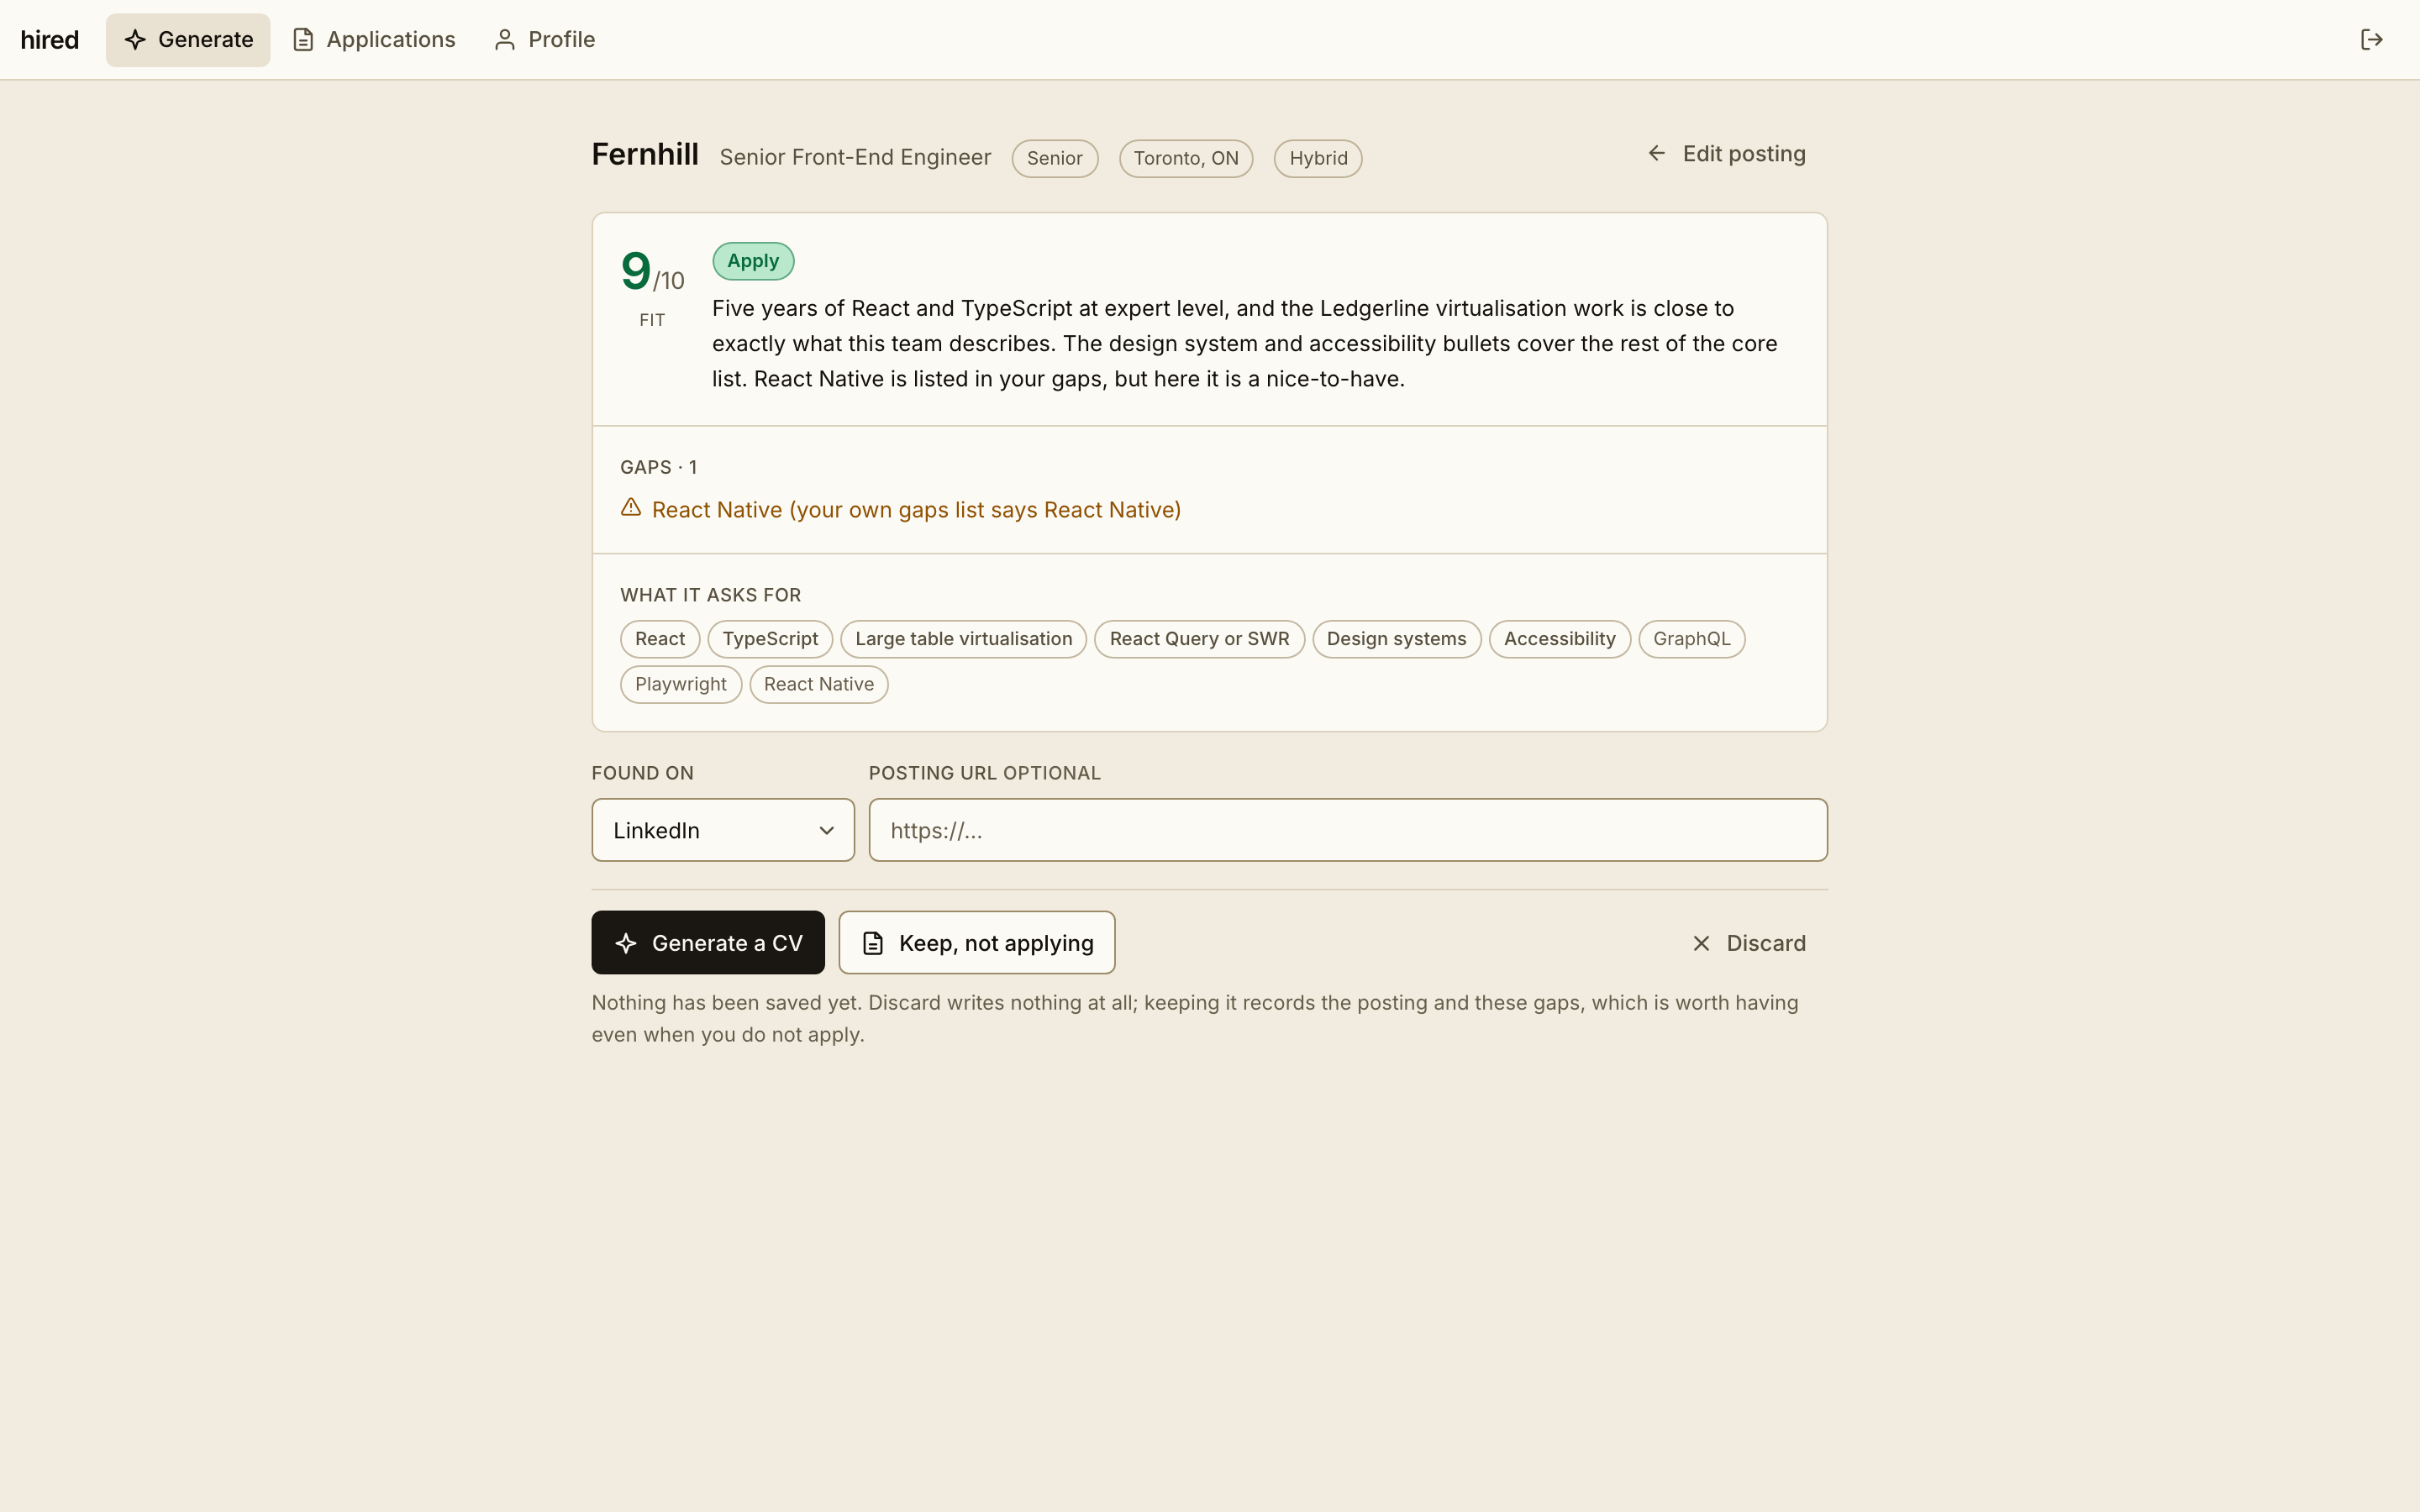Click the X icon beside Discard

(x=1701, y=943)
